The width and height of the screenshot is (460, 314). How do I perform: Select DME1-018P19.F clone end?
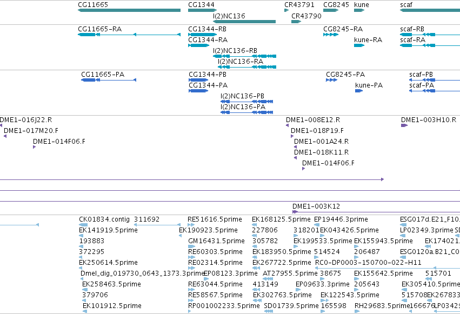pos(292,136)
